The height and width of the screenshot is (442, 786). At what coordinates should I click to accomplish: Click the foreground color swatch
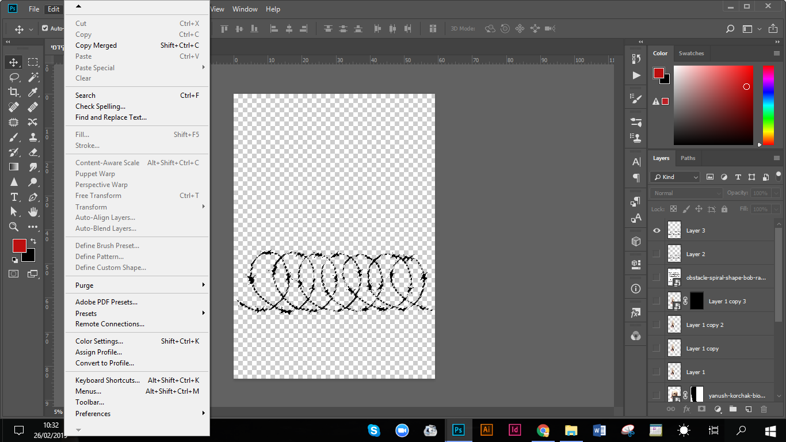[19, 245]
